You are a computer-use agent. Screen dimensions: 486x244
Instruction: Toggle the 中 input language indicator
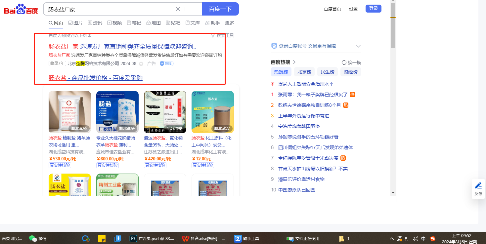[423, 238]
